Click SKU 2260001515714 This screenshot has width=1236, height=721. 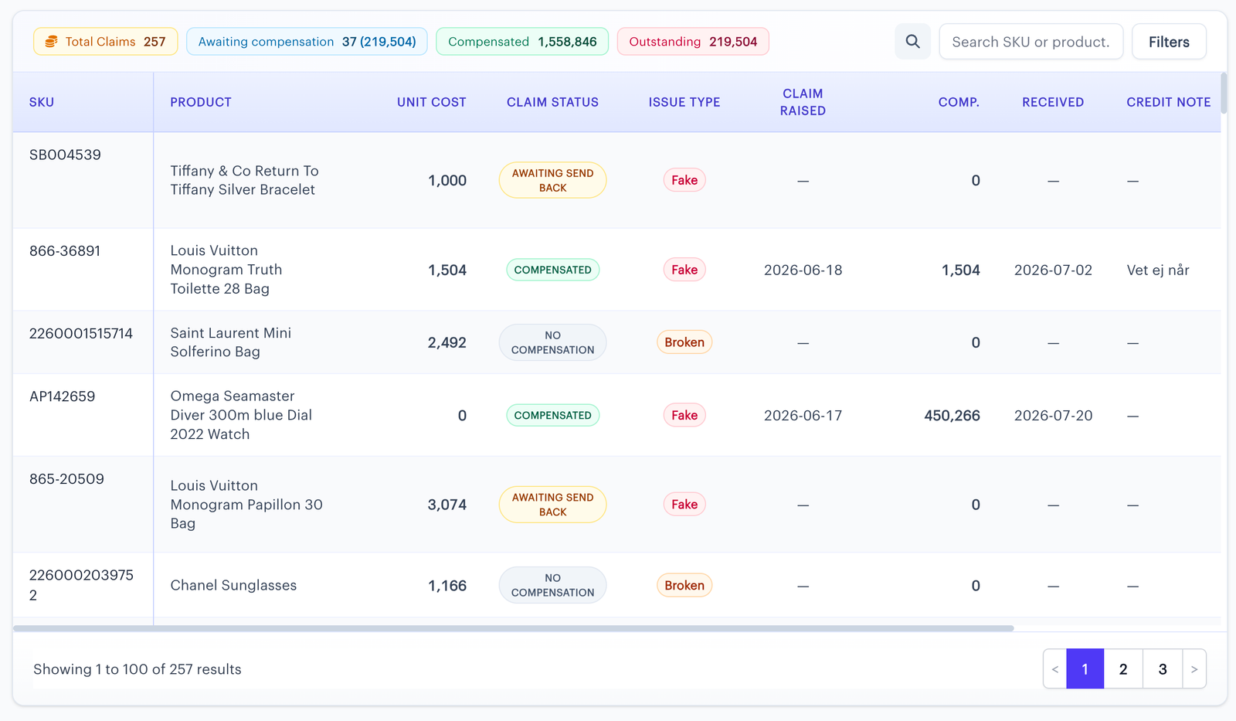pyautogui.click(x=81, y=333)
